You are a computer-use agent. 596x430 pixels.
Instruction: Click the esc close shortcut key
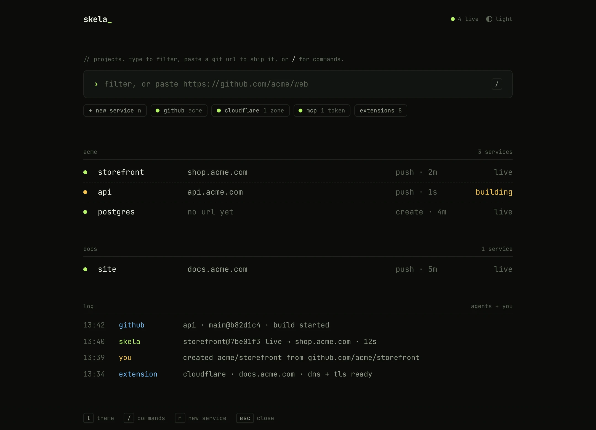point(245,418)
